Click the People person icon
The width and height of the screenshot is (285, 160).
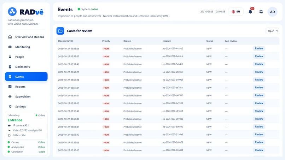click(10, 57)
